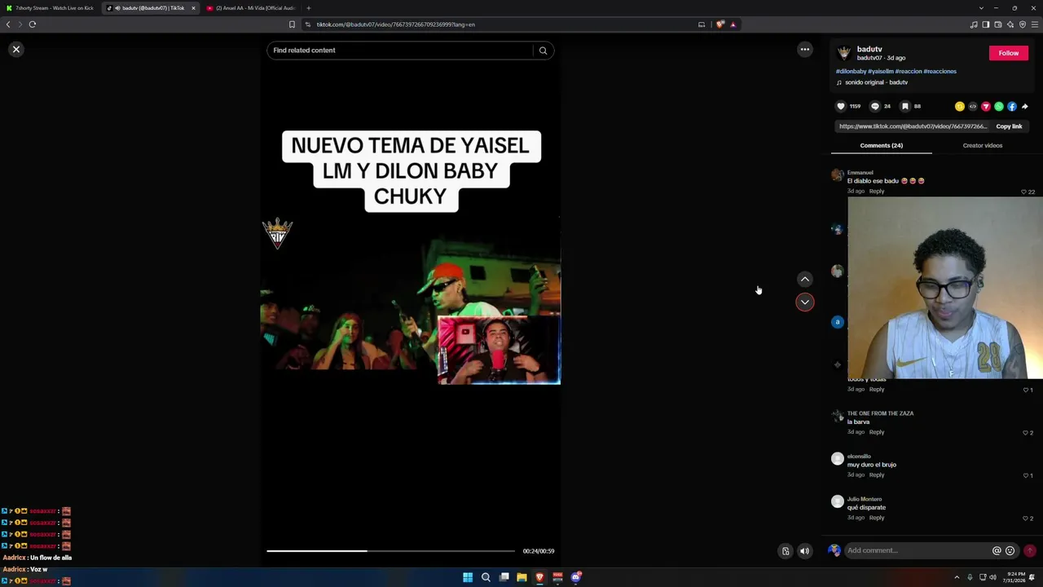Open the Windows Start menu

pos(468,577)
